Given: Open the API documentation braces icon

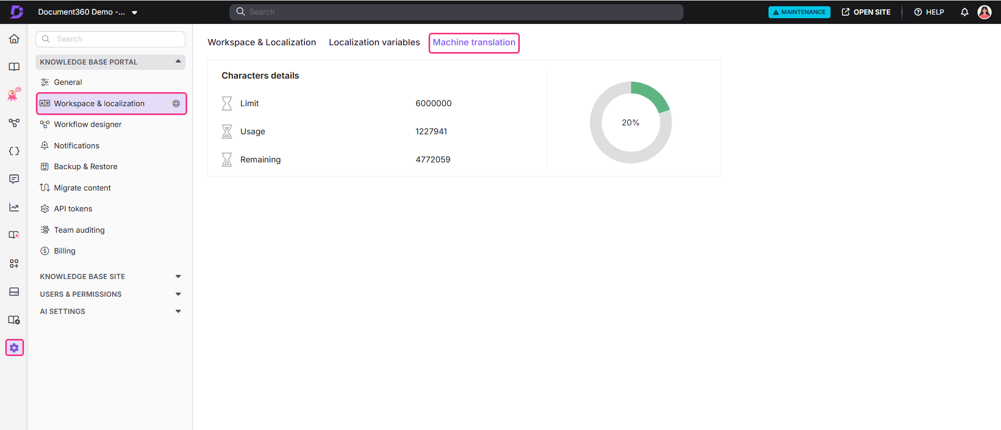Looking at the screenshot, I should point(14,151).
